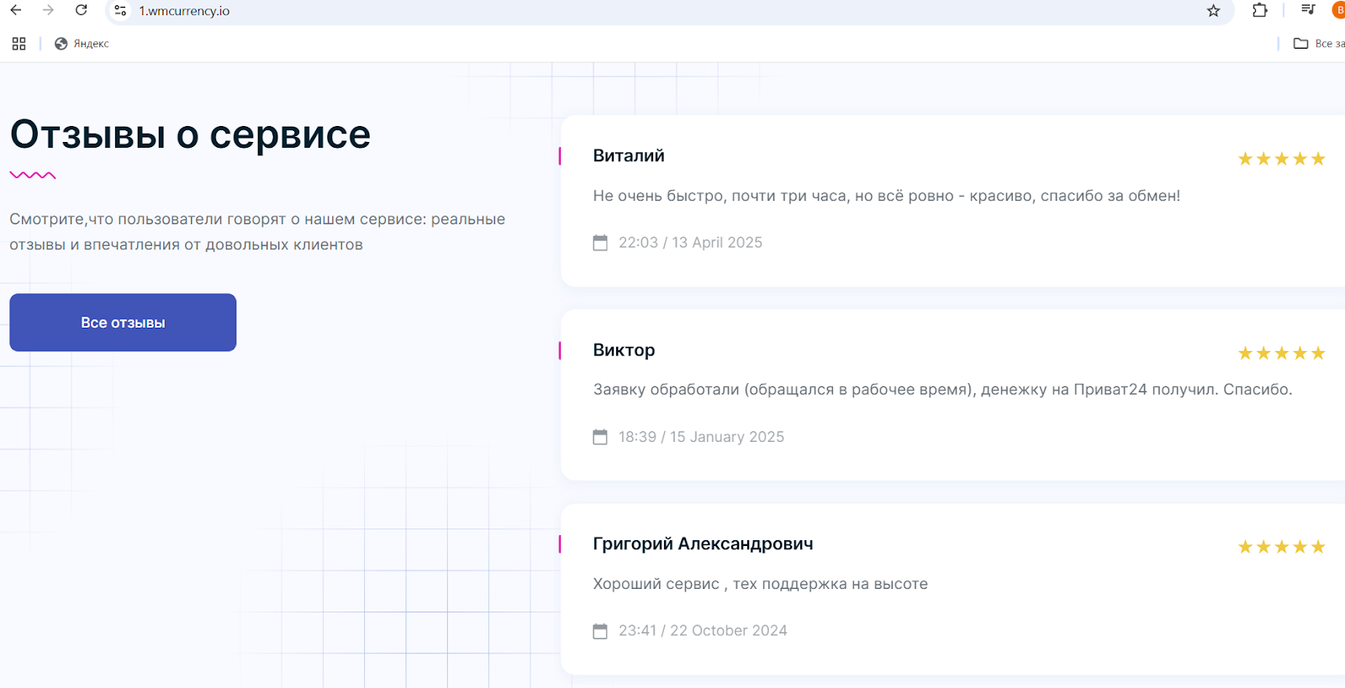The image size is (1345, 688).
Task: Open the media controls icon
Action: (1308, 10)
